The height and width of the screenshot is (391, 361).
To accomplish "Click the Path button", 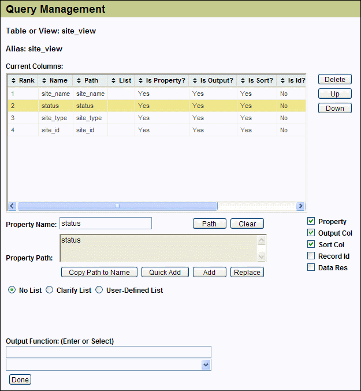I will click(210, 224).
